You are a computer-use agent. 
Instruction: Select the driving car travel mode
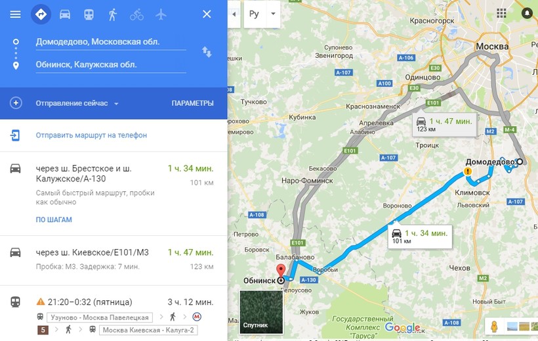coord(65,14)
